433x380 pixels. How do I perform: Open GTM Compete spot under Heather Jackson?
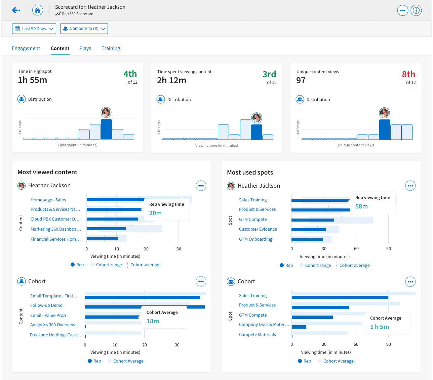253,219
